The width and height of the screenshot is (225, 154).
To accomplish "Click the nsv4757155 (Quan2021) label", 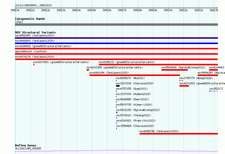I will (132, 89).
